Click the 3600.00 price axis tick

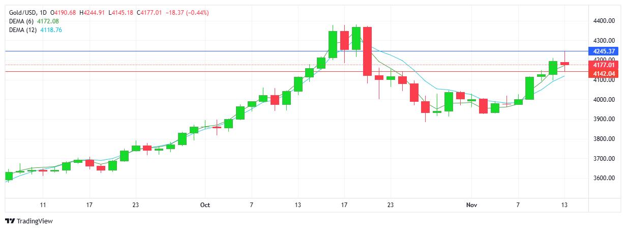coord(603,179)
